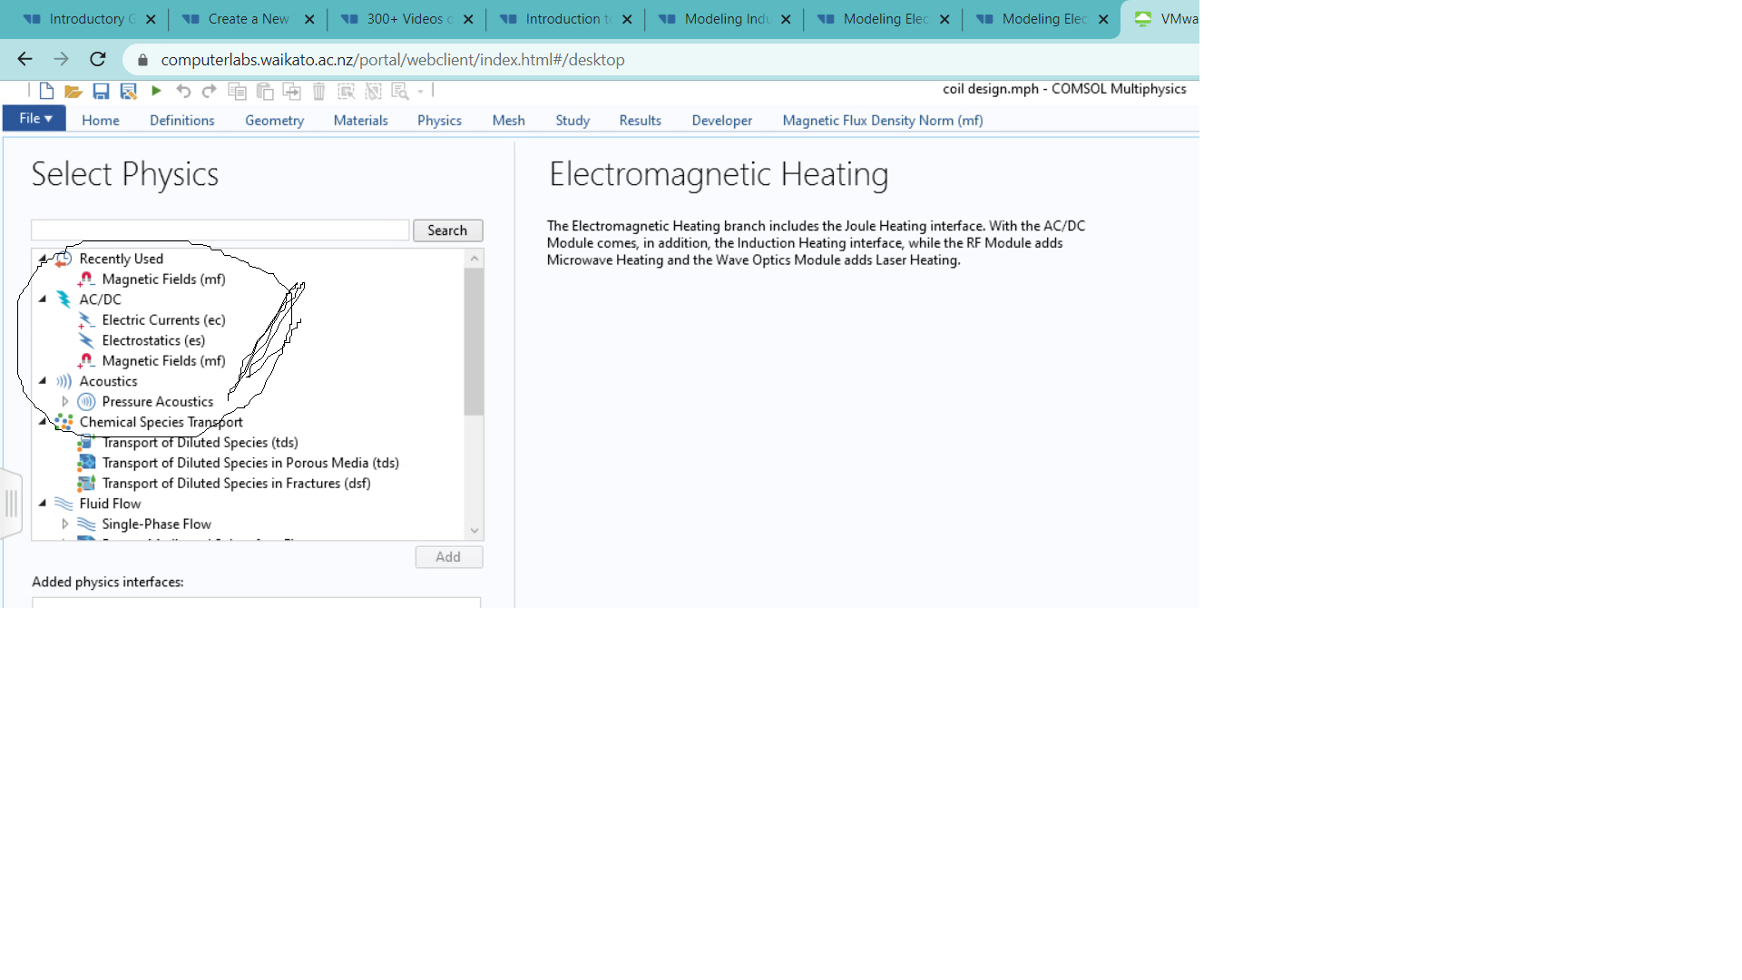Expand the Pressure Acoustics node
This screenshot has width=1742, height=980.
point(64,401)
